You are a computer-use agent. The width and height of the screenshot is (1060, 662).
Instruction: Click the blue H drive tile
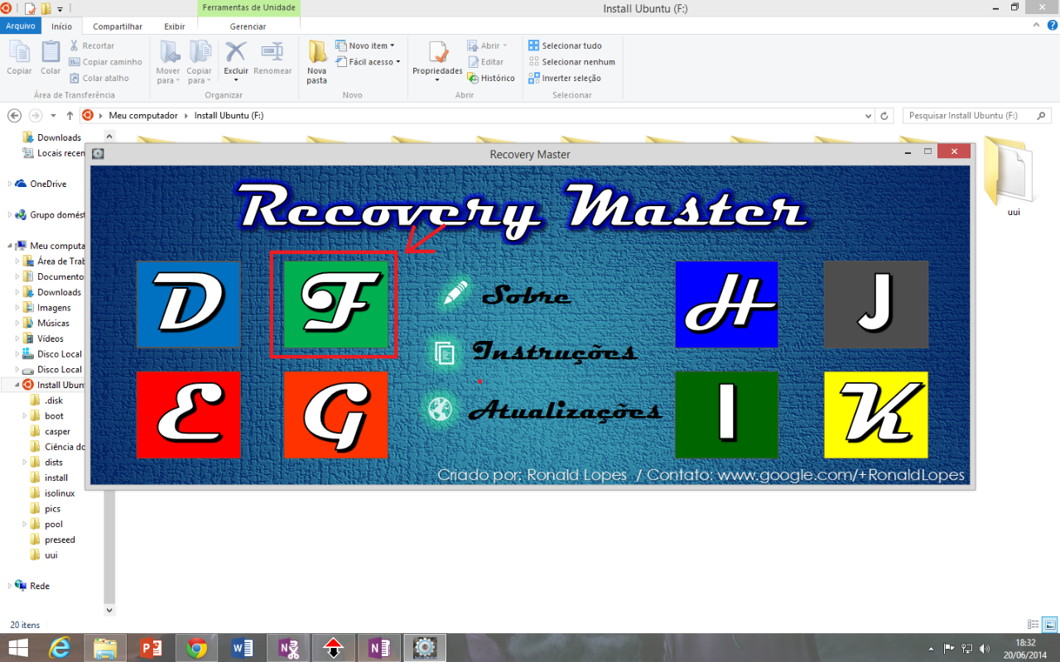(x=726, y=305)
